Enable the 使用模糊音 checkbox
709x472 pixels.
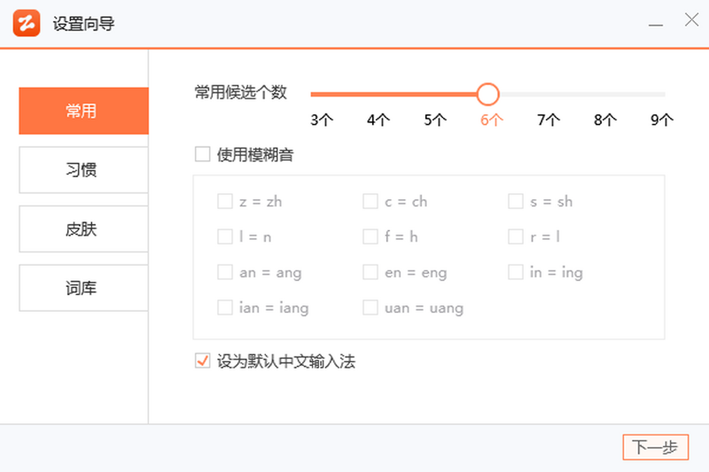point(203,155)
